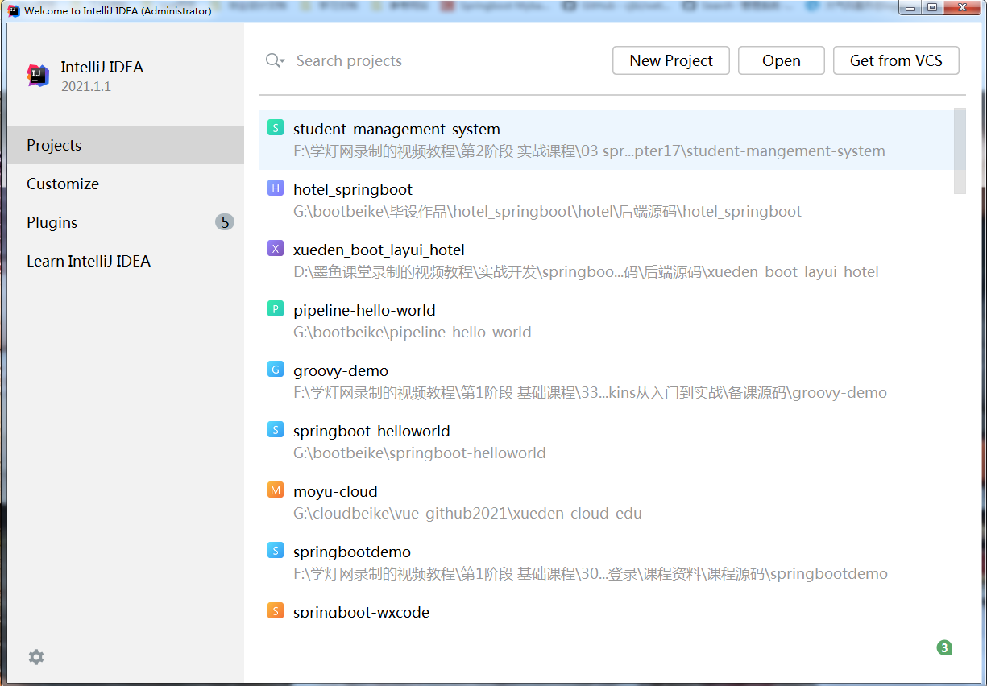Minimize the Welcome window

coord(910,9)
